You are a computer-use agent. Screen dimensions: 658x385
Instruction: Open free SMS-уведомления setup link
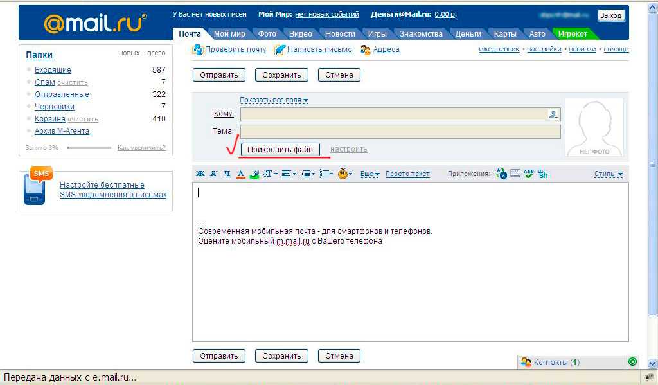(113, 190)
